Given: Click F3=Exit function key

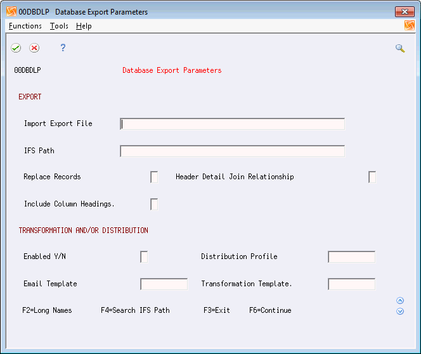Looking at the screenshot, I should click(x=217, y=310).
